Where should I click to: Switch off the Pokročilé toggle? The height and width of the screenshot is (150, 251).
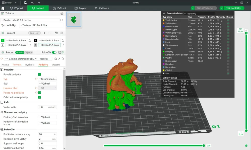click(x=54, y=52)
